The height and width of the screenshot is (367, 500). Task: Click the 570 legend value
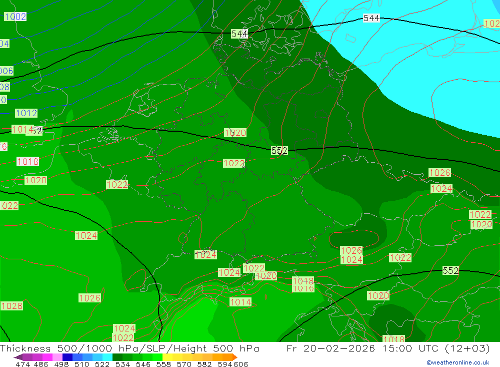183,364
